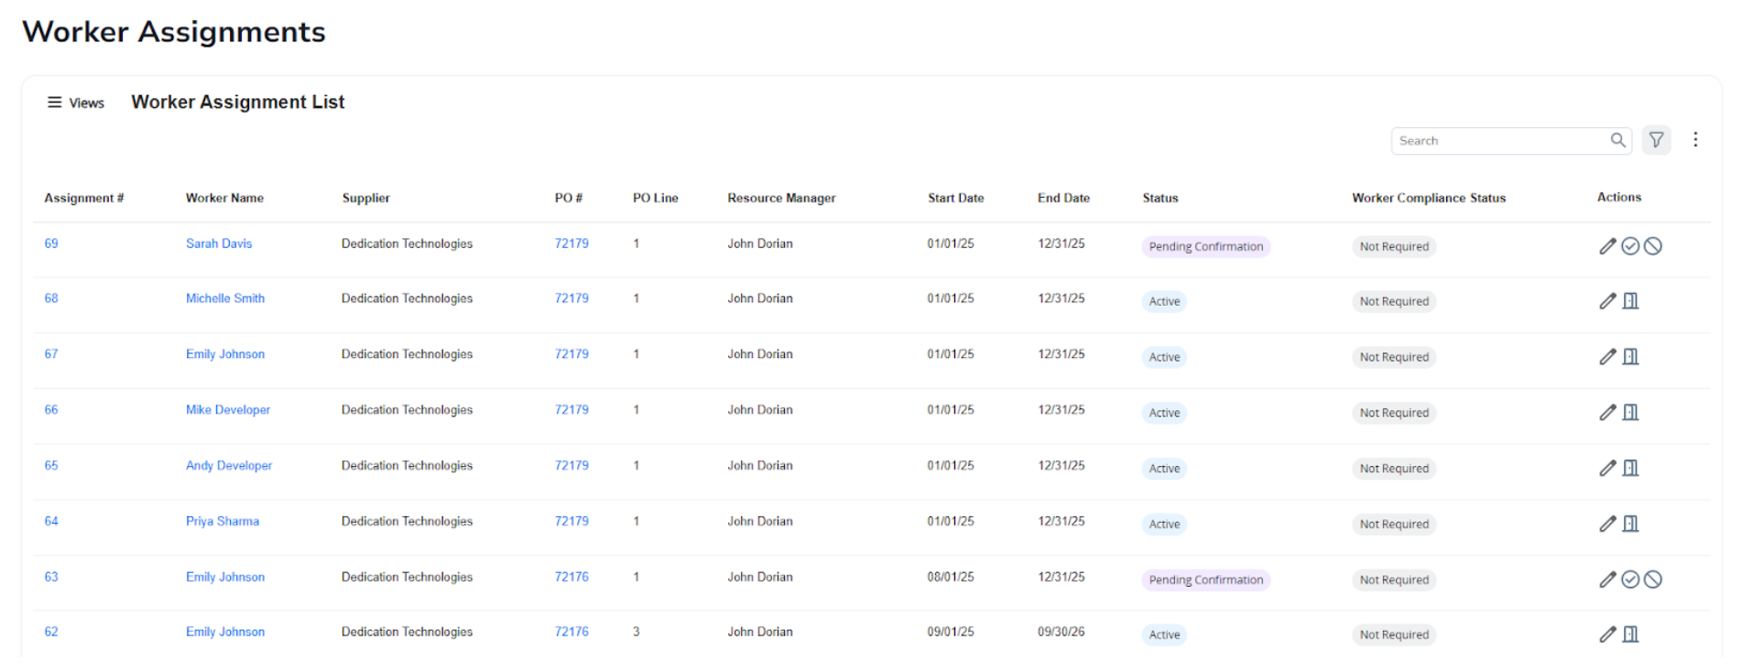
Task: Click the book icon for assignment 64
Action: tap(1630, 525)
